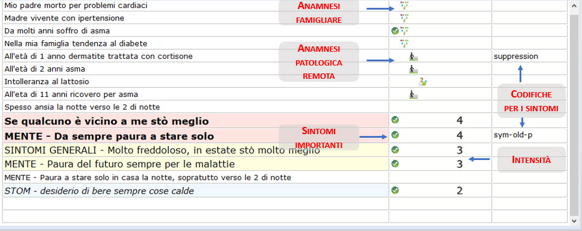The height and width of the screenshot is (231, 582).
Task: Click remote history icon on 'dermatite trattata' row
Action: coord(413,57)
